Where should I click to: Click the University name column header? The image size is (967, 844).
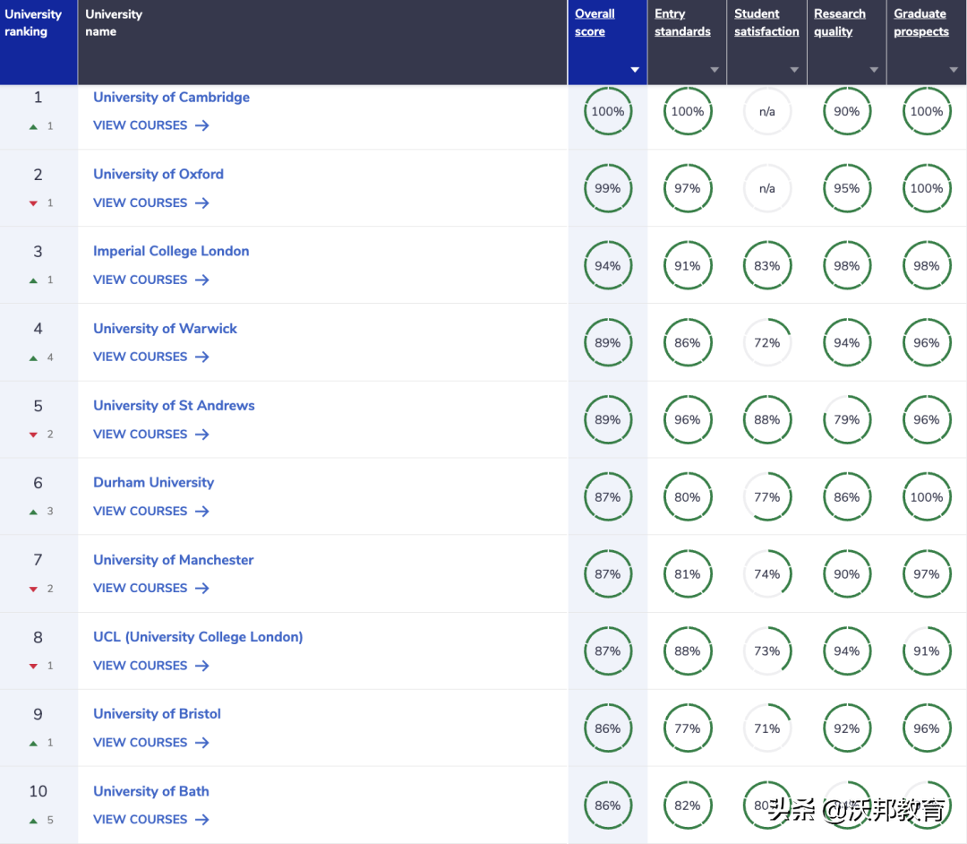[x=322, y=42]
